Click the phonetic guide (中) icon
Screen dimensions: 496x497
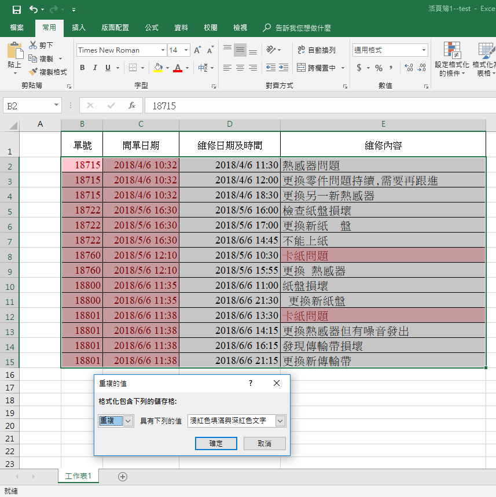coord(203,68)
